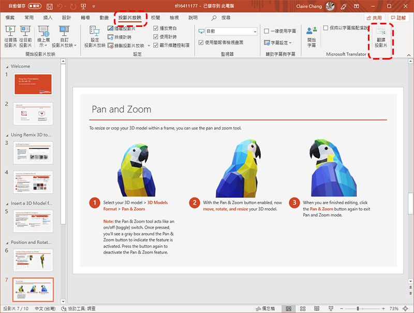Click the search magnifier icon in ribbon tabs
Viewport: 414px width, 313px height.
click(214, 18)
